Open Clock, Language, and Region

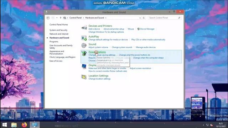click(62, 57)
